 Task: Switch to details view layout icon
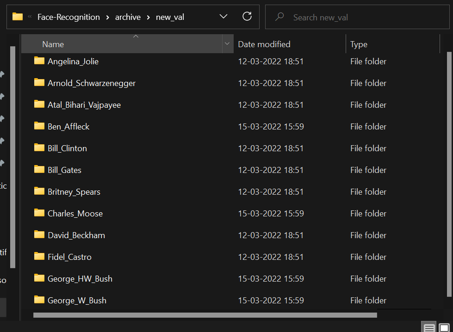[429, 328]
